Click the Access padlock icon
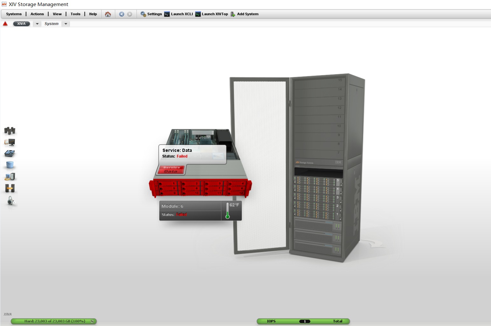The width and height of the screenshot is (491, 326). tap(10, 200)
